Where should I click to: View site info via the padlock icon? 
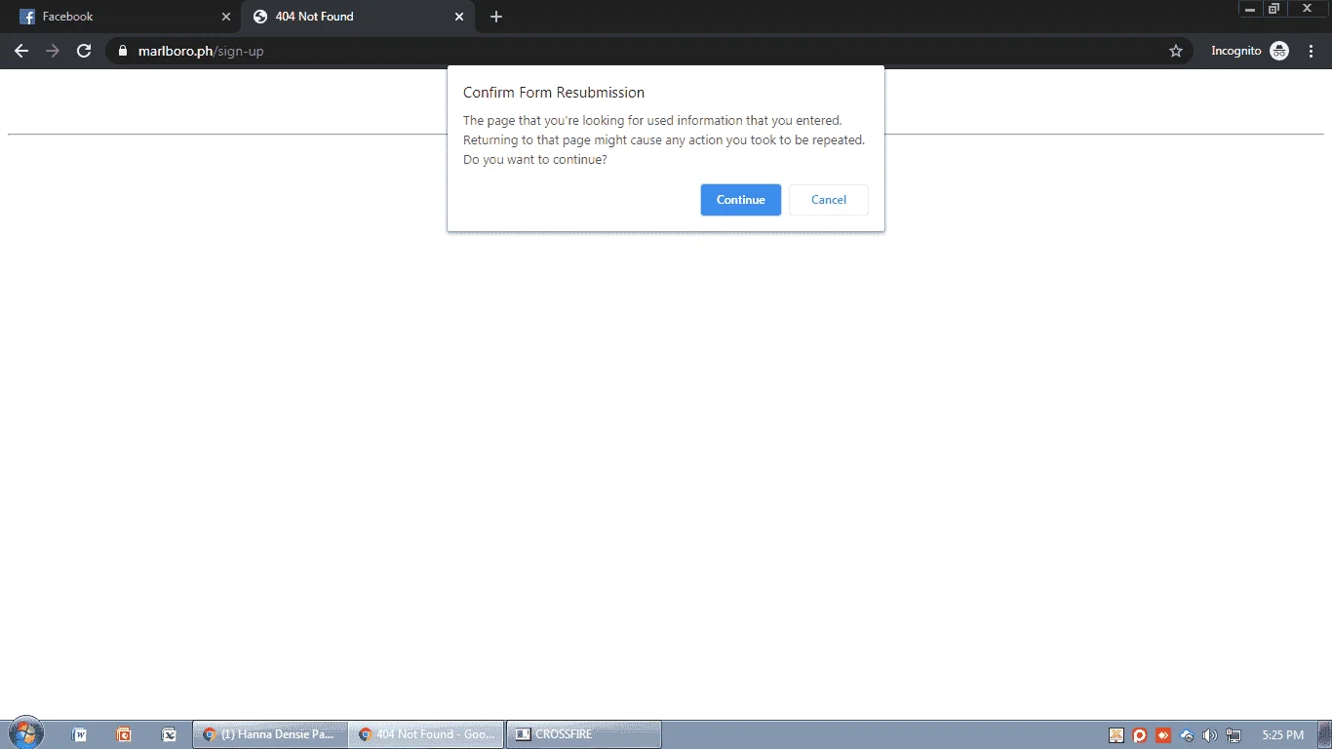[123, 51]
